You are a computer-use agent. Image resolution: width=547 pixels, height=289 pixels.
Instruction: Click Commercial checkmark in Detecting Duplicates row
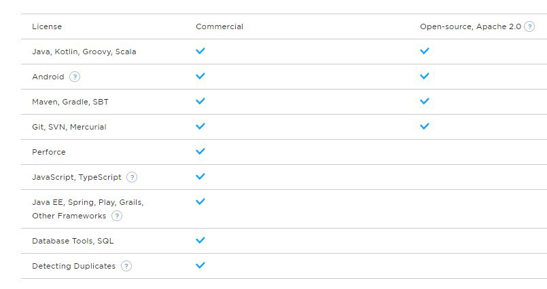coord(200,265)
